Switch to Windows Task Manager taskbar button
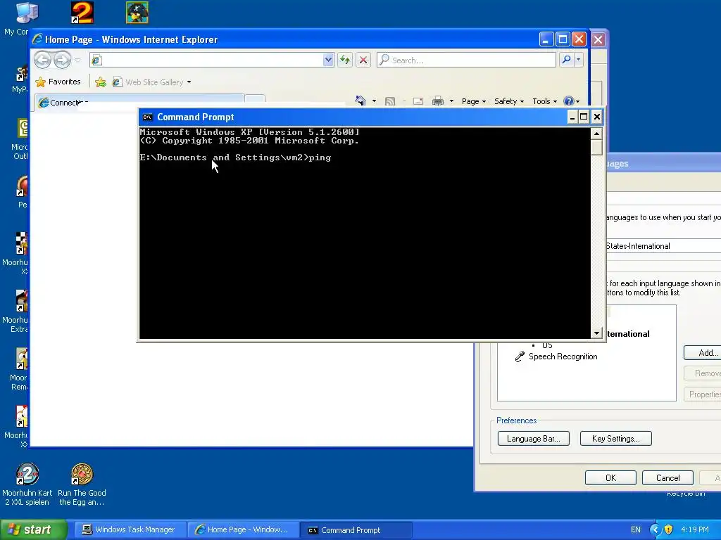 (130, 530)
